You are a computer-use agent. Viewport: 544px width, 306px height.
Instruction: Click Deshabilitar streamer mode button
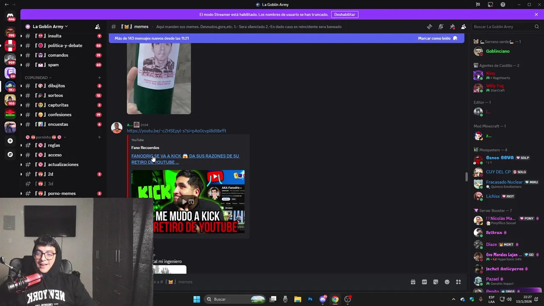pyautogui.click(x=345, y=14)
